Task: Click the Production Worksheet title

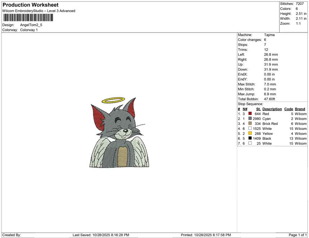Action: tap(31, 5)
